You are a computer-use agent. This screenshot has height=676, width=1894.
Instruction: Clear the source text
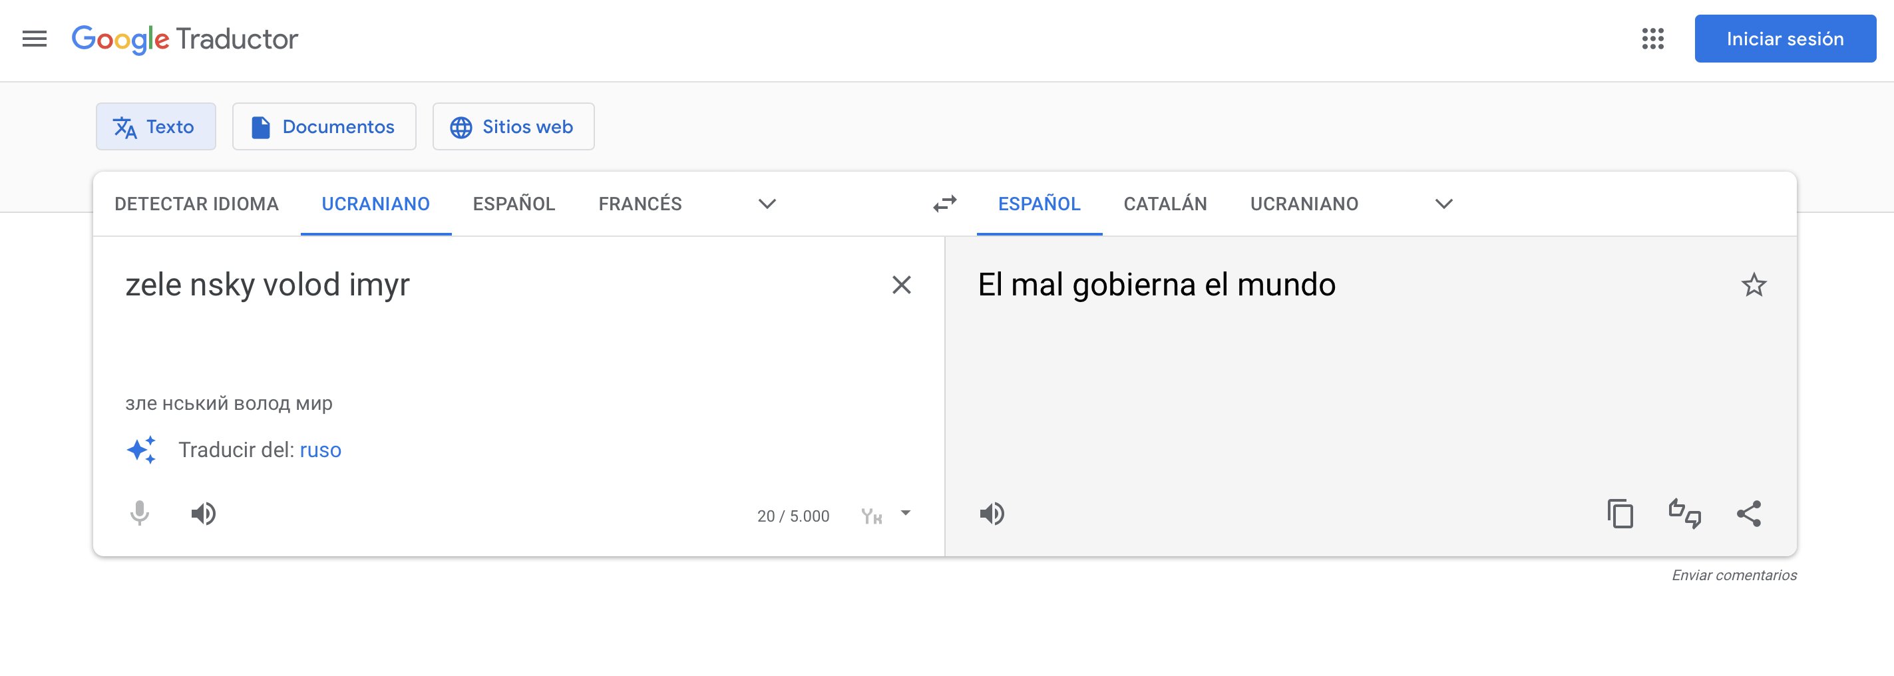point(902,285)
